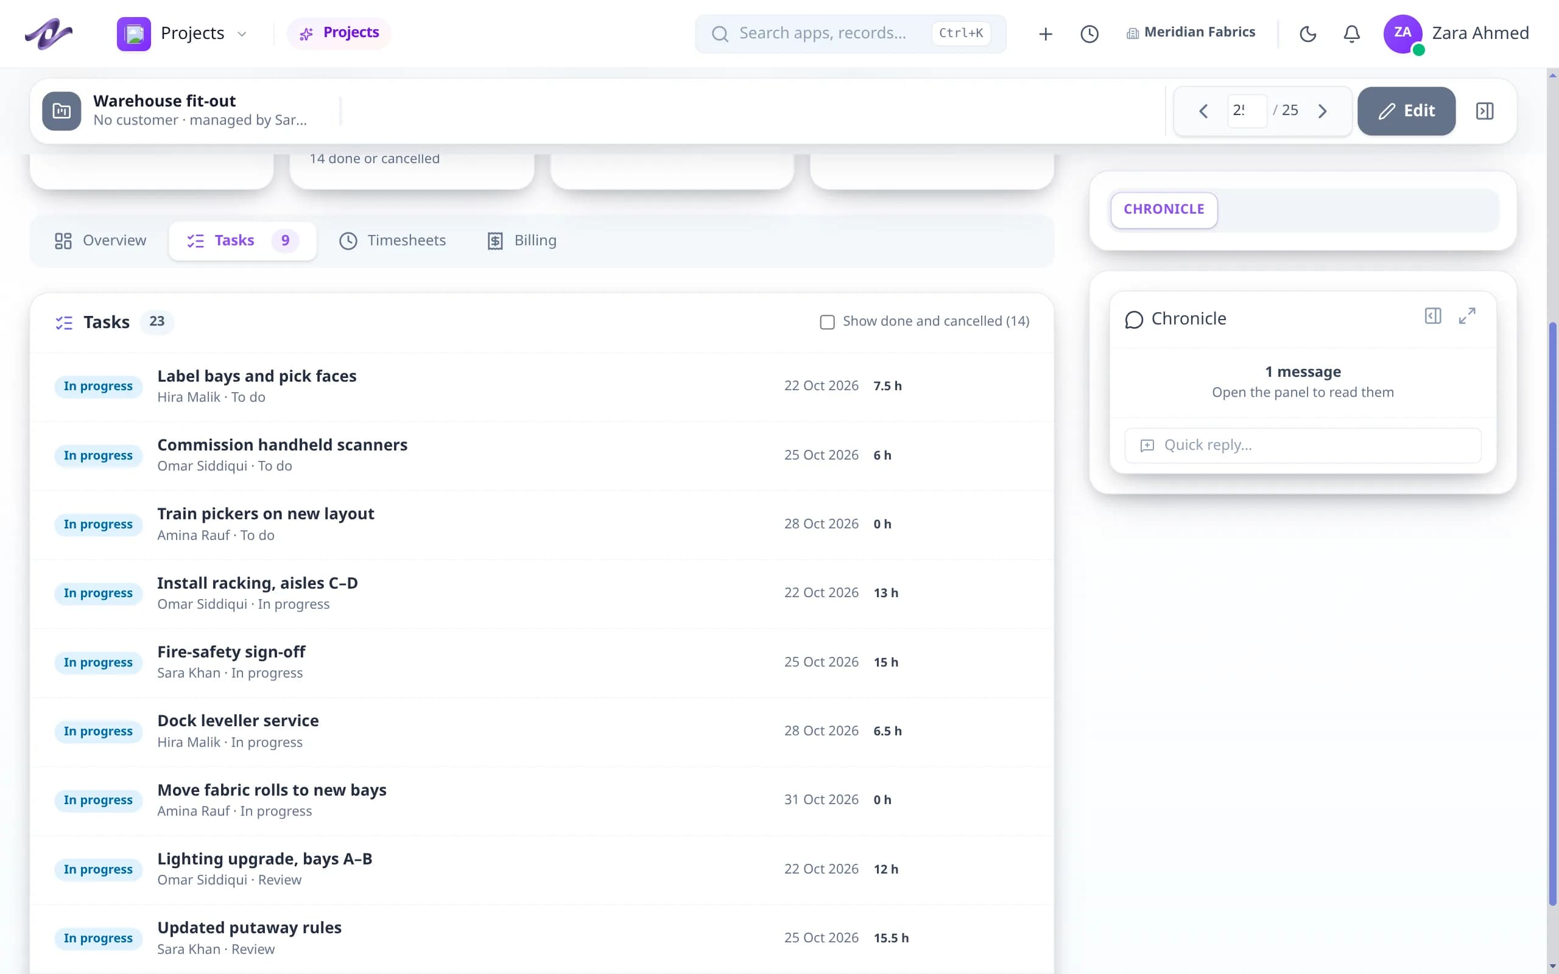Open the recent history clock icon
The height and width of the screenshot is (974, 1559).
(x=1089, y=33)
